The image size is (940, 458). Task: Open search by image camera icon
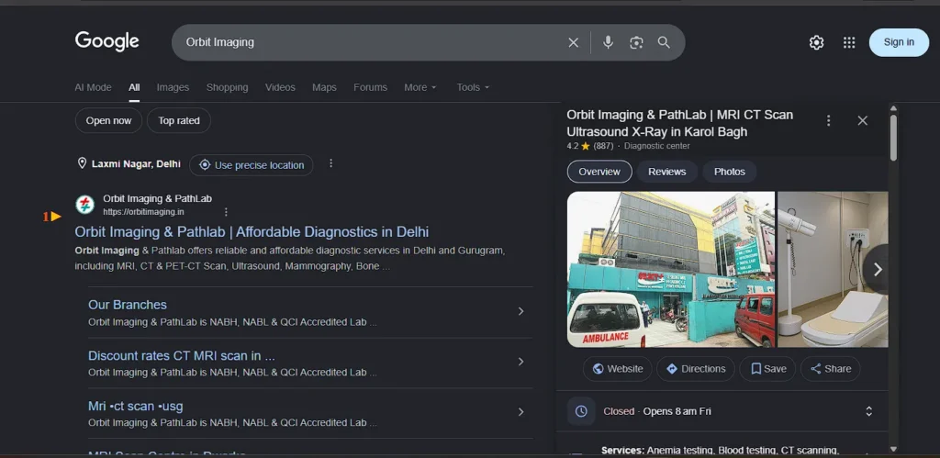636,42
